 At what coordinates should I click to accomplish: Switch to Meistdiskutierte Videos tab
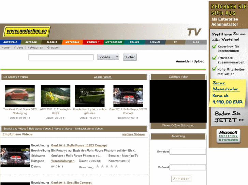click(x=89, y=129)
